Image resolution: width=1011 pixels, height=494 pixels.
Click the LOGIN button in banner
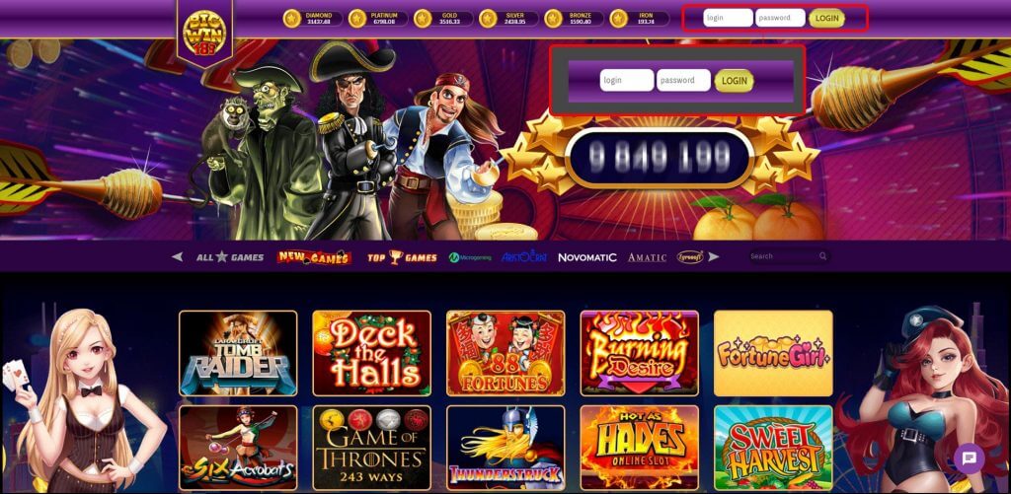point(735,81)
